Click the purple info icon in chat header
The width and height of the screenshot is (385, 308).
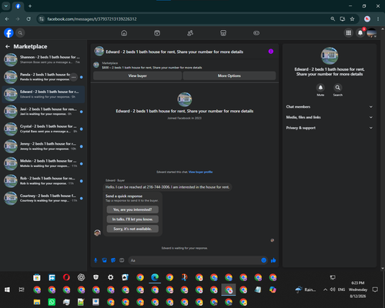[x=271, y=52]
